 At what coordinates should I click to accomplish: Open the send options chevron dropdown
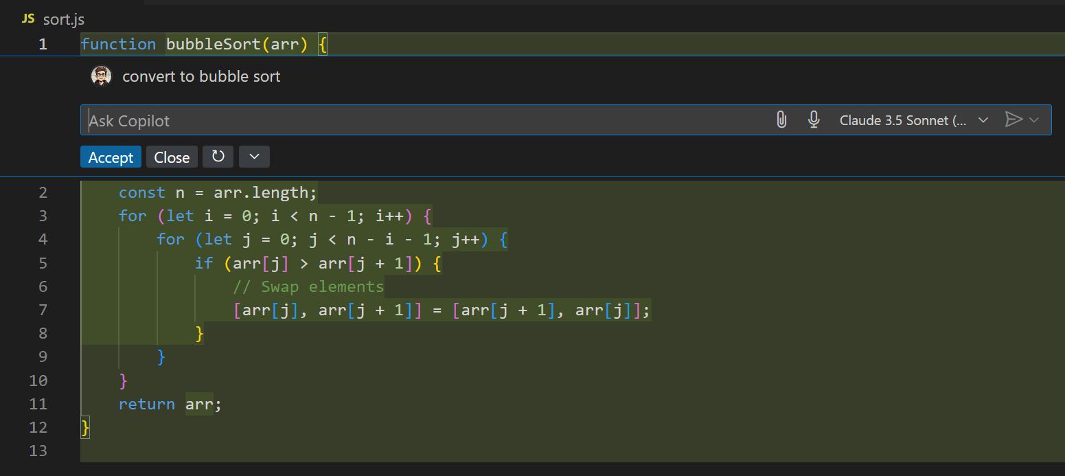tap(1034, 120)
